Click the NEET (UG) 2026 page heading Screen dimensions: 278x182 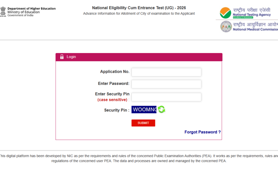click(139, 8)
